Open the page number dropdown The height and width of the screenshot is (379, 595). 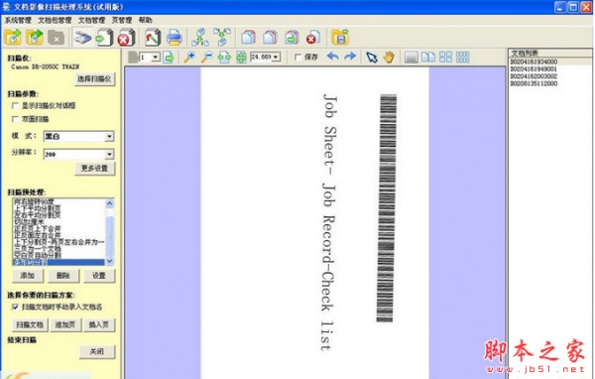[x=156, y=58]
